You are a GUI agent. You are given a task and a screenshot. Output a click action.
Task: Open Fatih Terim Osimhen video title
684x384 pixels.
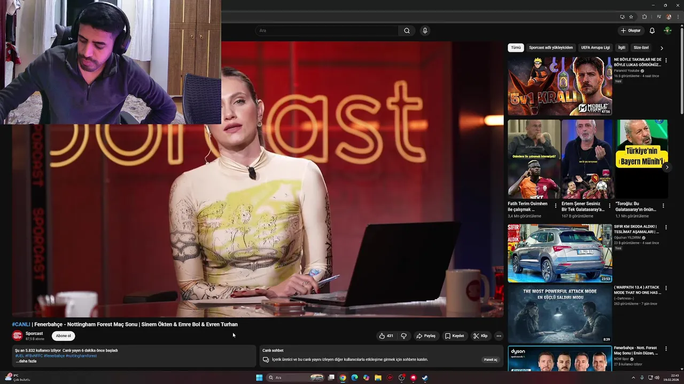(527, 206)
